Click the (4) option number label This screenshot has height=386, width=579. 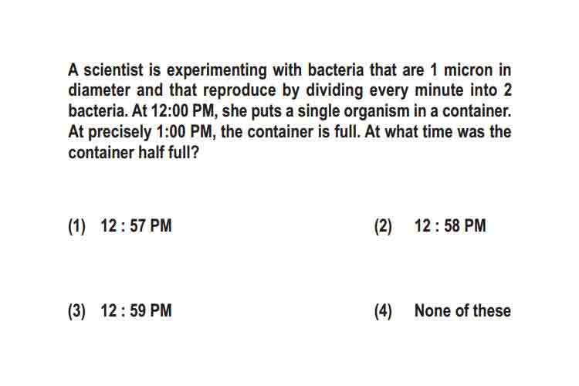tap(383, 311)
